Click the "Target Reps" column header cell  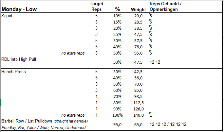click(x=96, y=6)
